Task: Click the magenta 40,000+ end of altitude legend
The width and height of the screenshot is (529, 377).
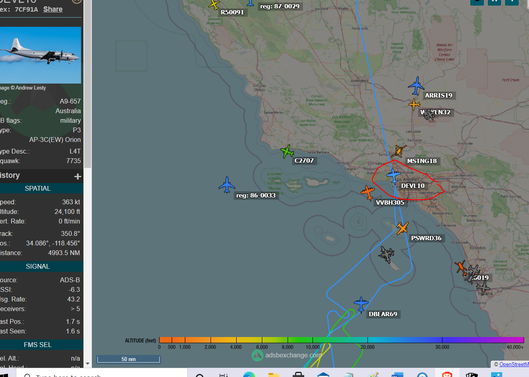Action: pyautogui.click(x=515, y=340)
